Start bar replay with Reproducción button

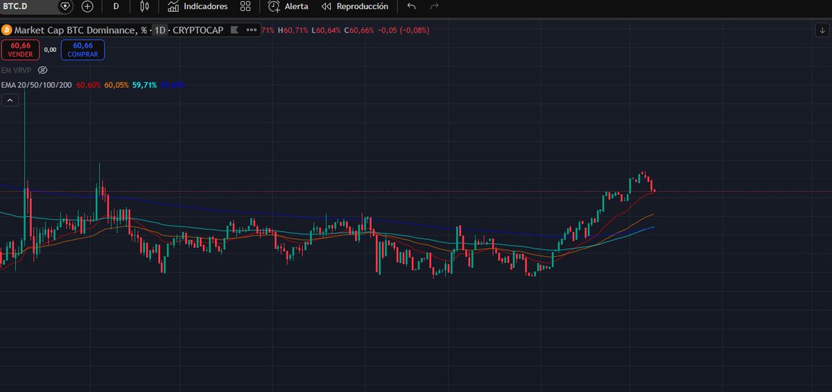coord(355,6)
